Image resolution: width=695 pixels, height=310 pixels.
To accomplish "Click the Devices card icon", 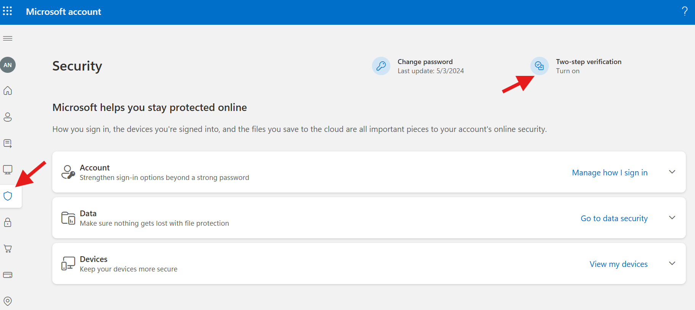I will click(x=68, y=263).
